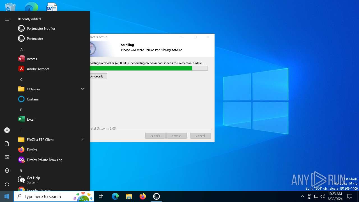Click the Windows Start button

[7, 196]
